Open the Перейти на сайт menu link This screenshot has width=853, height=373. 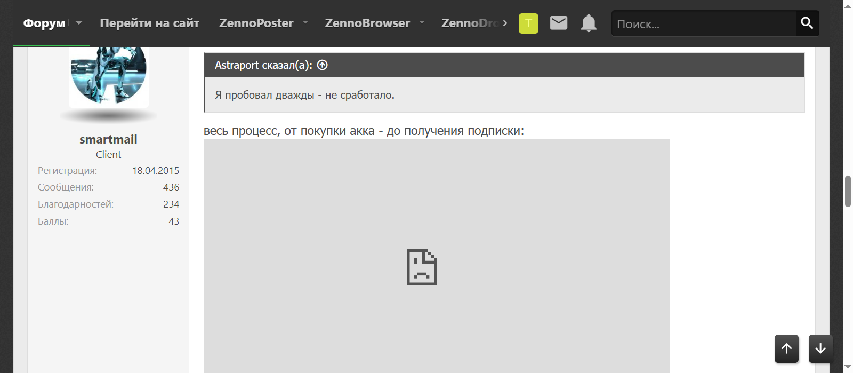click(149, 23)
